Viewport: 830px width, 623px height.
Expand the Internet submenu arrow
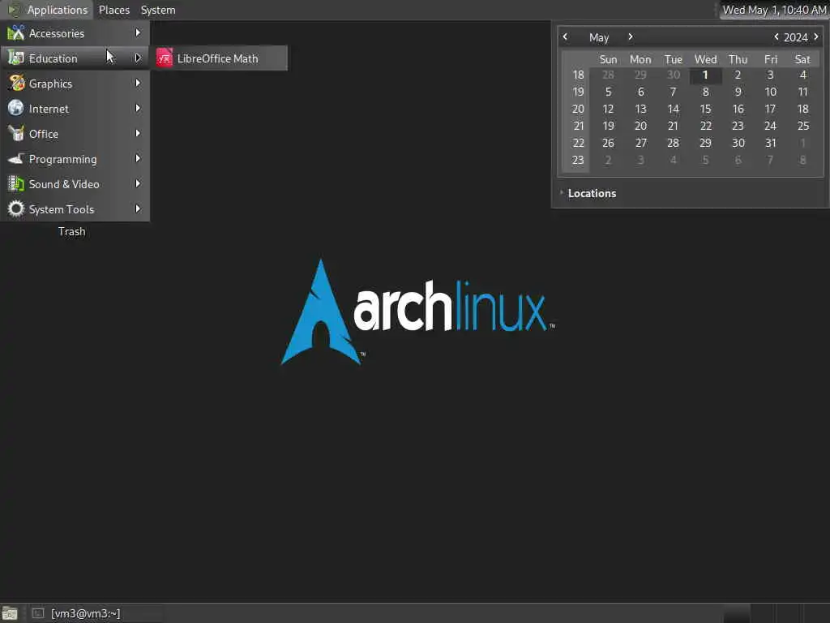(x=138, y=108)
